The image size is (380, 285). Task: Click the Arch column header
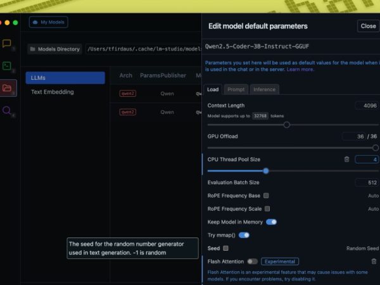(125, 75)
